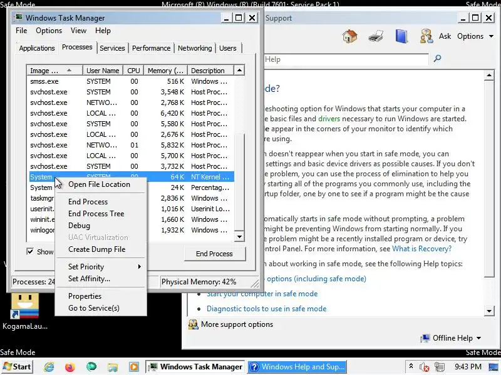
Task: Launch Windows Media Player from taskbar
Action: (x=134, y=367)
